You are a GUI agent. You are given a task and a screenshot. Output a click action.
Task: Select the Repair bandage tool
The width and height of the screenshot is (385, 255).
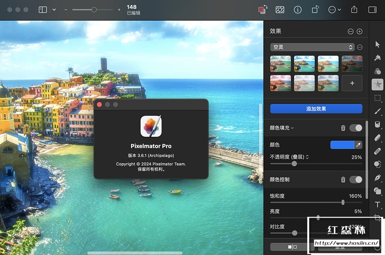[377, 151]
